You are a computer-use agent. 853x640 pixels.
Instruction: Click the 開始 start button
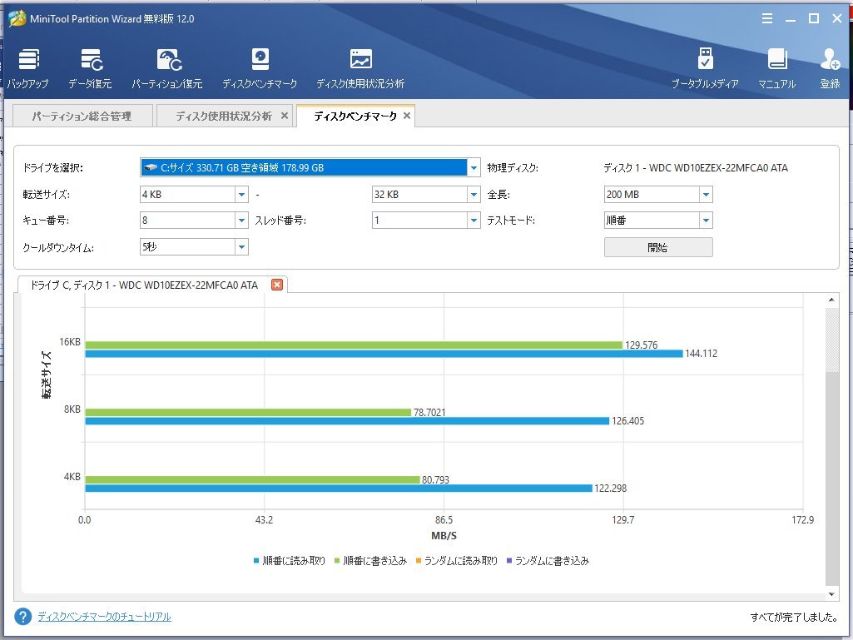point(658,247)
